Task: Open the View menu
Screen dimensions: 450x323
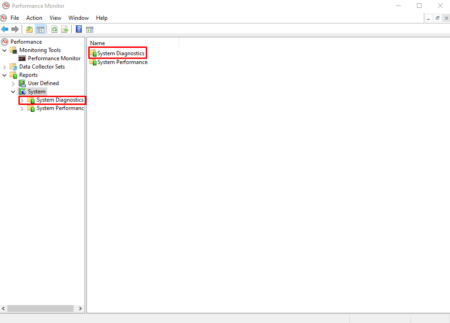Action: click(x=55, y=17)
